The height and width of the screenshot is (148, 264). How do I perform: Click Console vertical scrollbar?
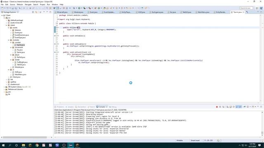pos(262,133)
